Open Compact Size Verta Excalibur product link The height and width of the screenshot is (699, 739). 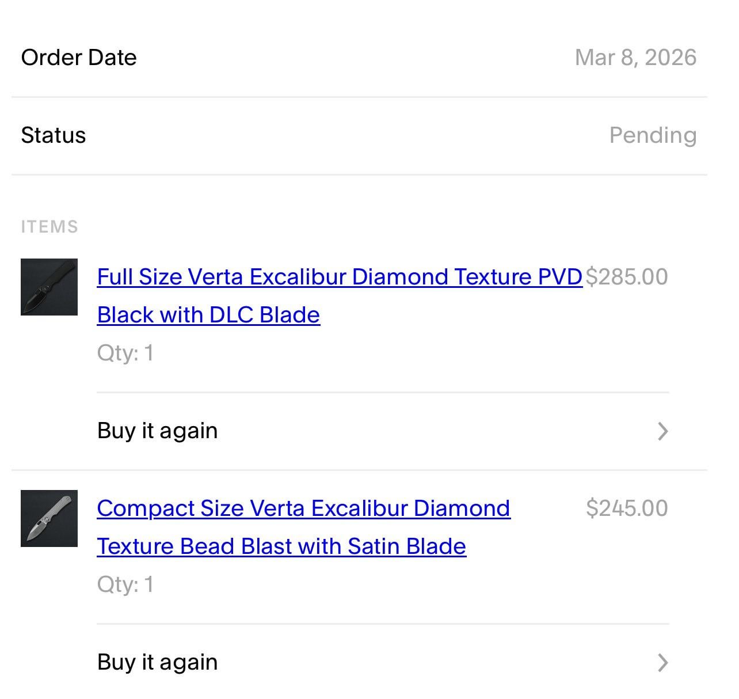pos(303,508)
